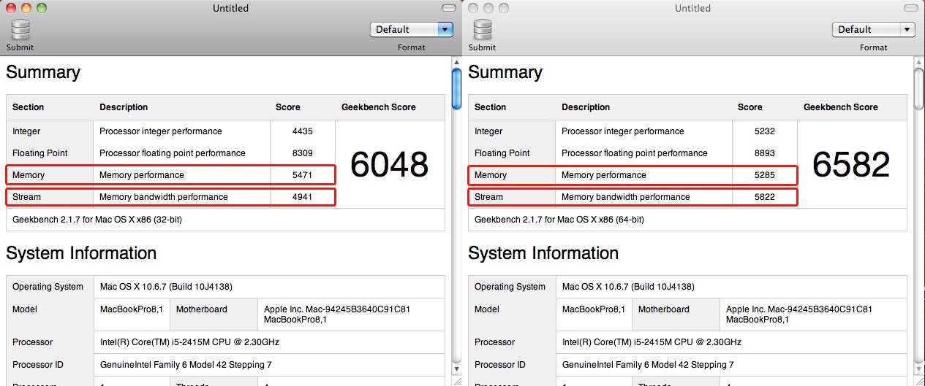Click Memory score 5471 in left window
Viewport: 925px width, 386px height.
(x=302, y=175)
